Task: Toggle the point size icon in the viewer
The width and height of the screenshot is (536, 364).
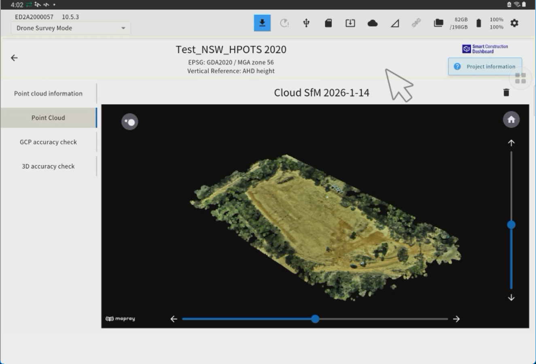Action: tap(130, 122)
